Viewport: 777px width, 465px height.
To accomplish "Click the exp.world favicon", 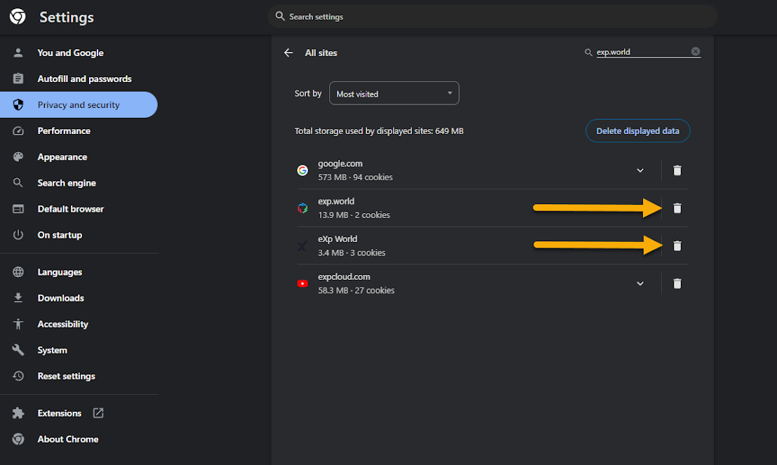I will click(303, 208).
